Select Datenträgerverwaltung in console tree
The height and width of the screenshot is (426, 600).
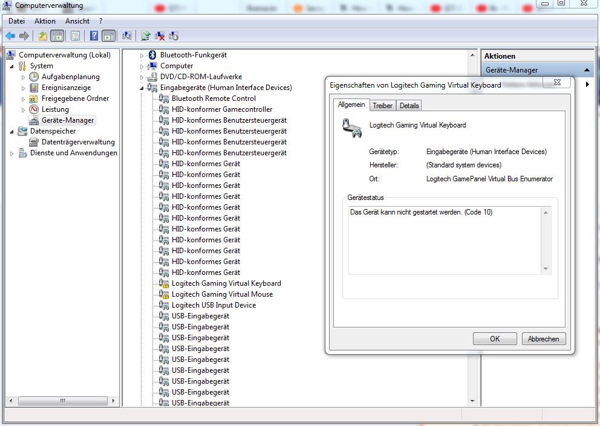pos(78,142)
